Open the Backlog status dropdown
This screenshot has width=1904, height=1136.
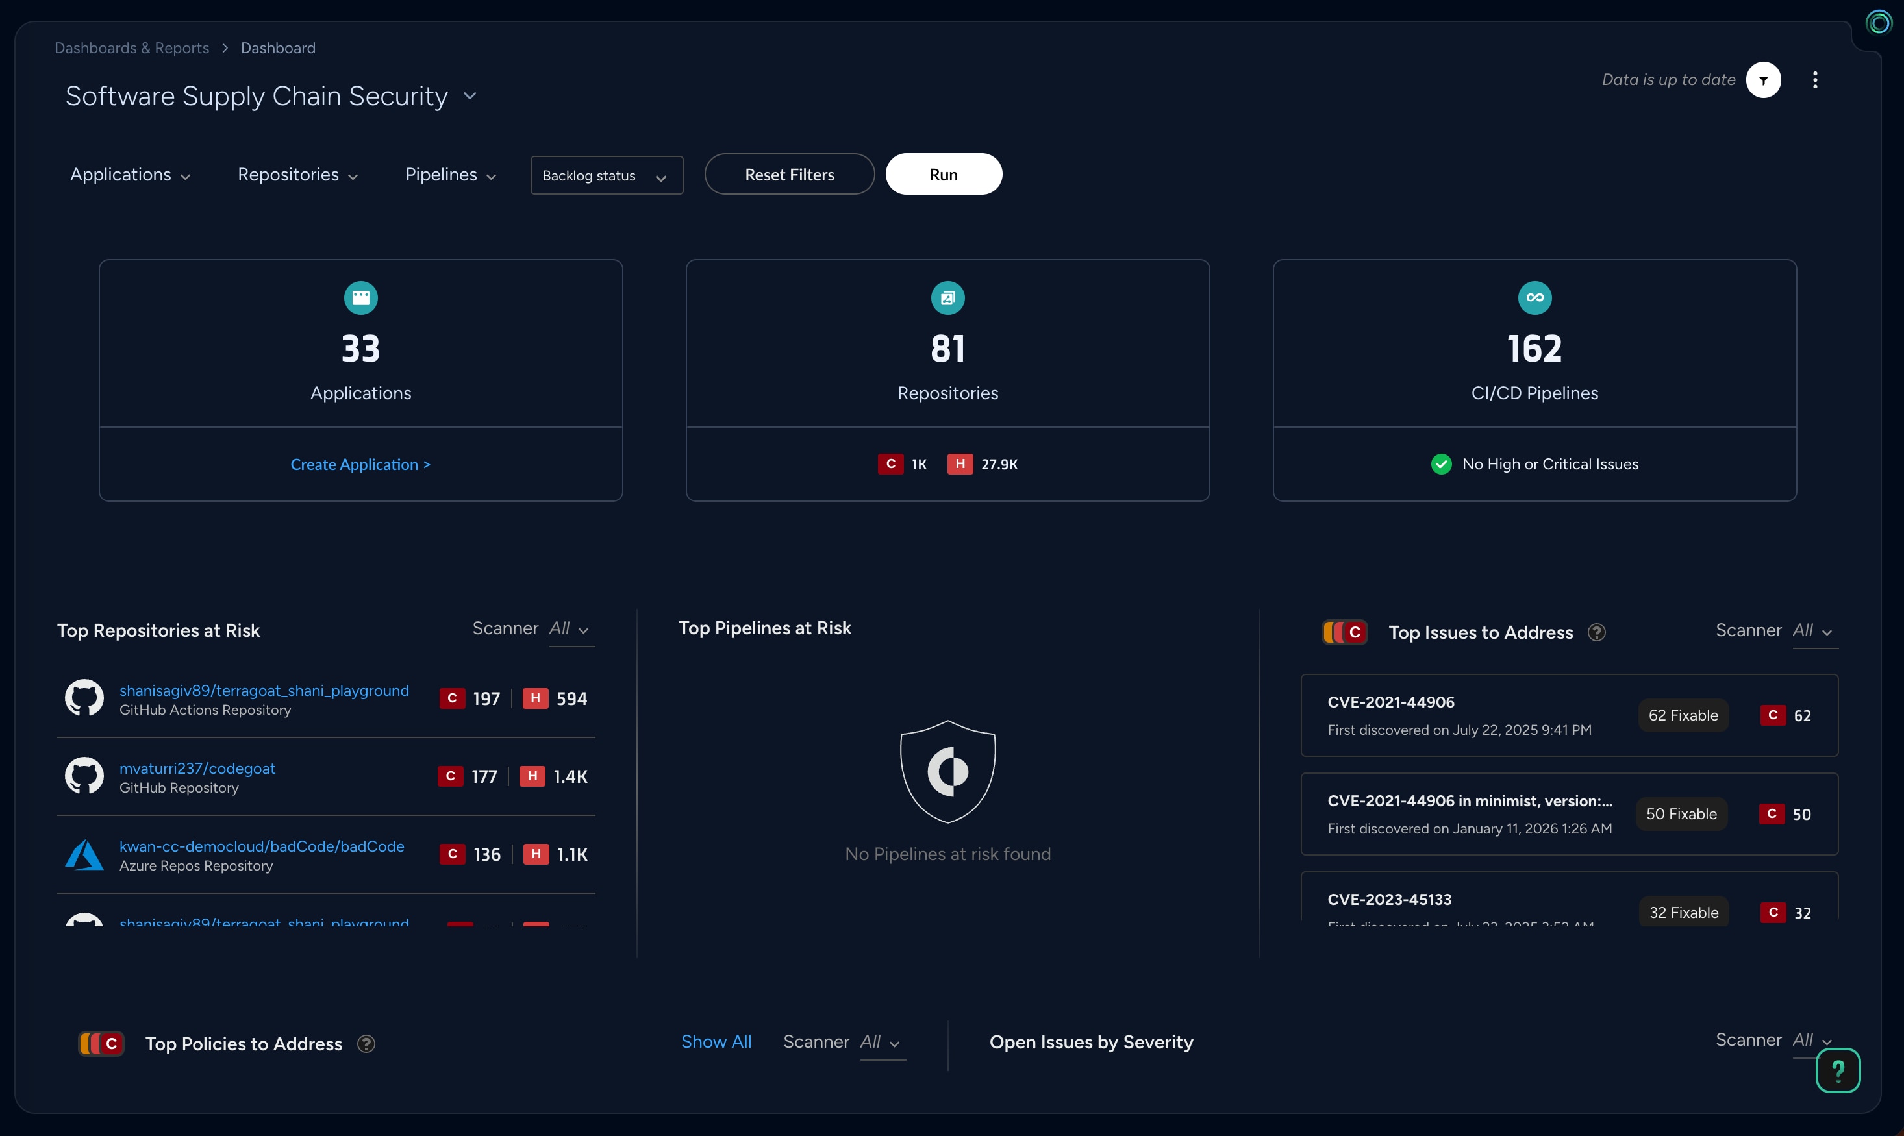tap(606, 175)
